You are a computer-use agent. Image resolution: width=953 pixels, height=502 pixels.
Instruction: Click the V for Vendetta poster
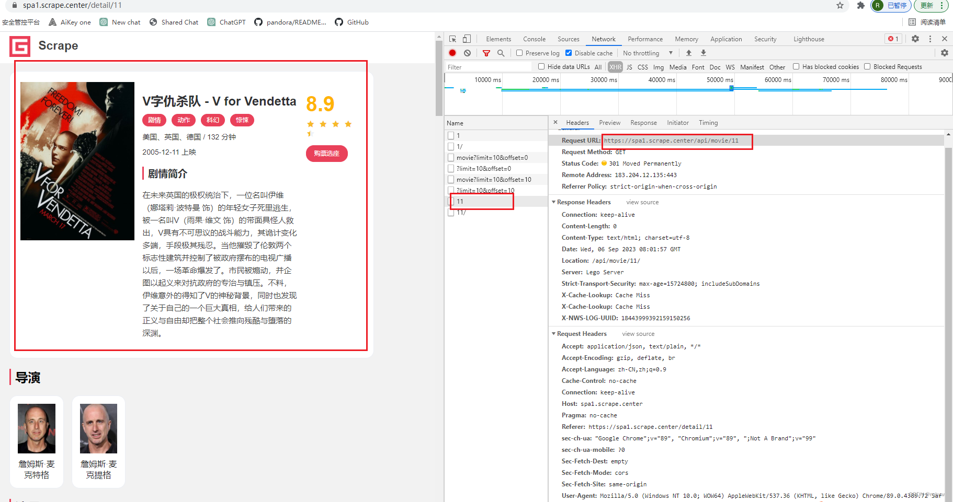coord(77,161)
